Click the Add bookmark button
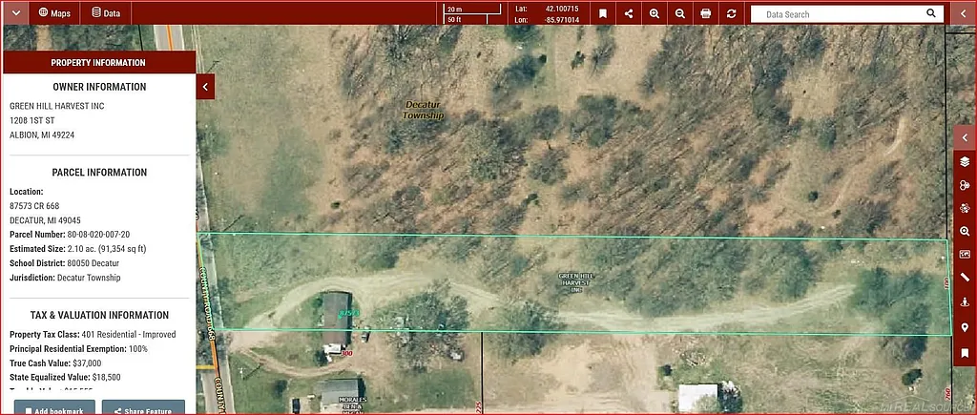This screenshot has height=415, width=977. coord(52,408)
